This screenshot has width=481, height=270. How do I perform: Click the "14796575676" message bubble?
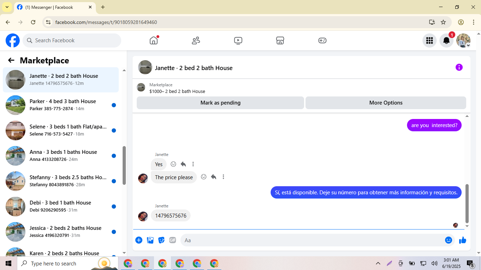coord(171,215)
